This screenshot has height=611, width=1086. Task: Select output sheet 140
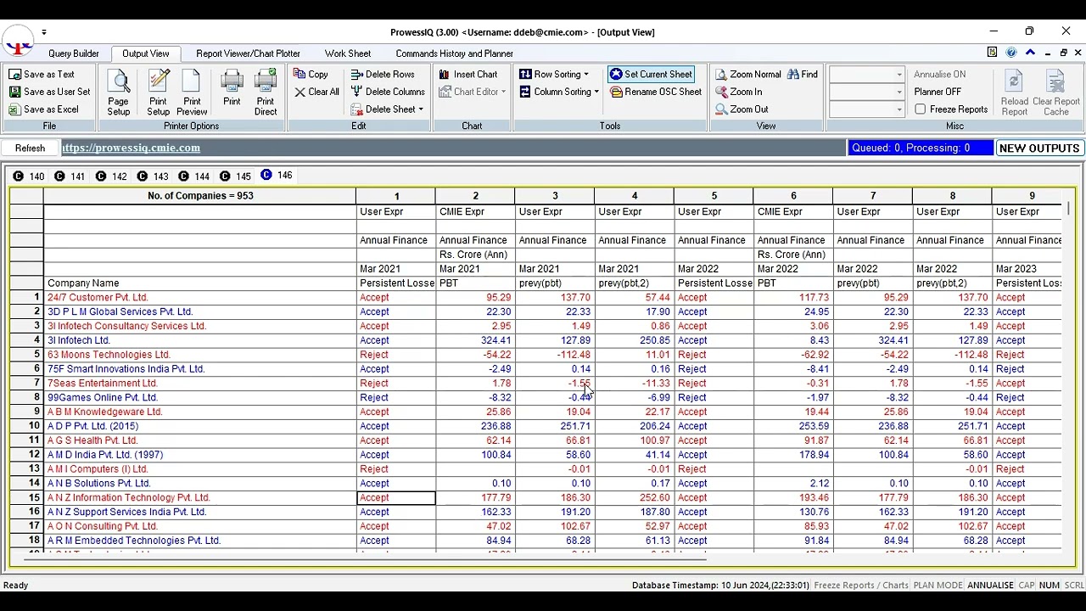click(29, 177)
